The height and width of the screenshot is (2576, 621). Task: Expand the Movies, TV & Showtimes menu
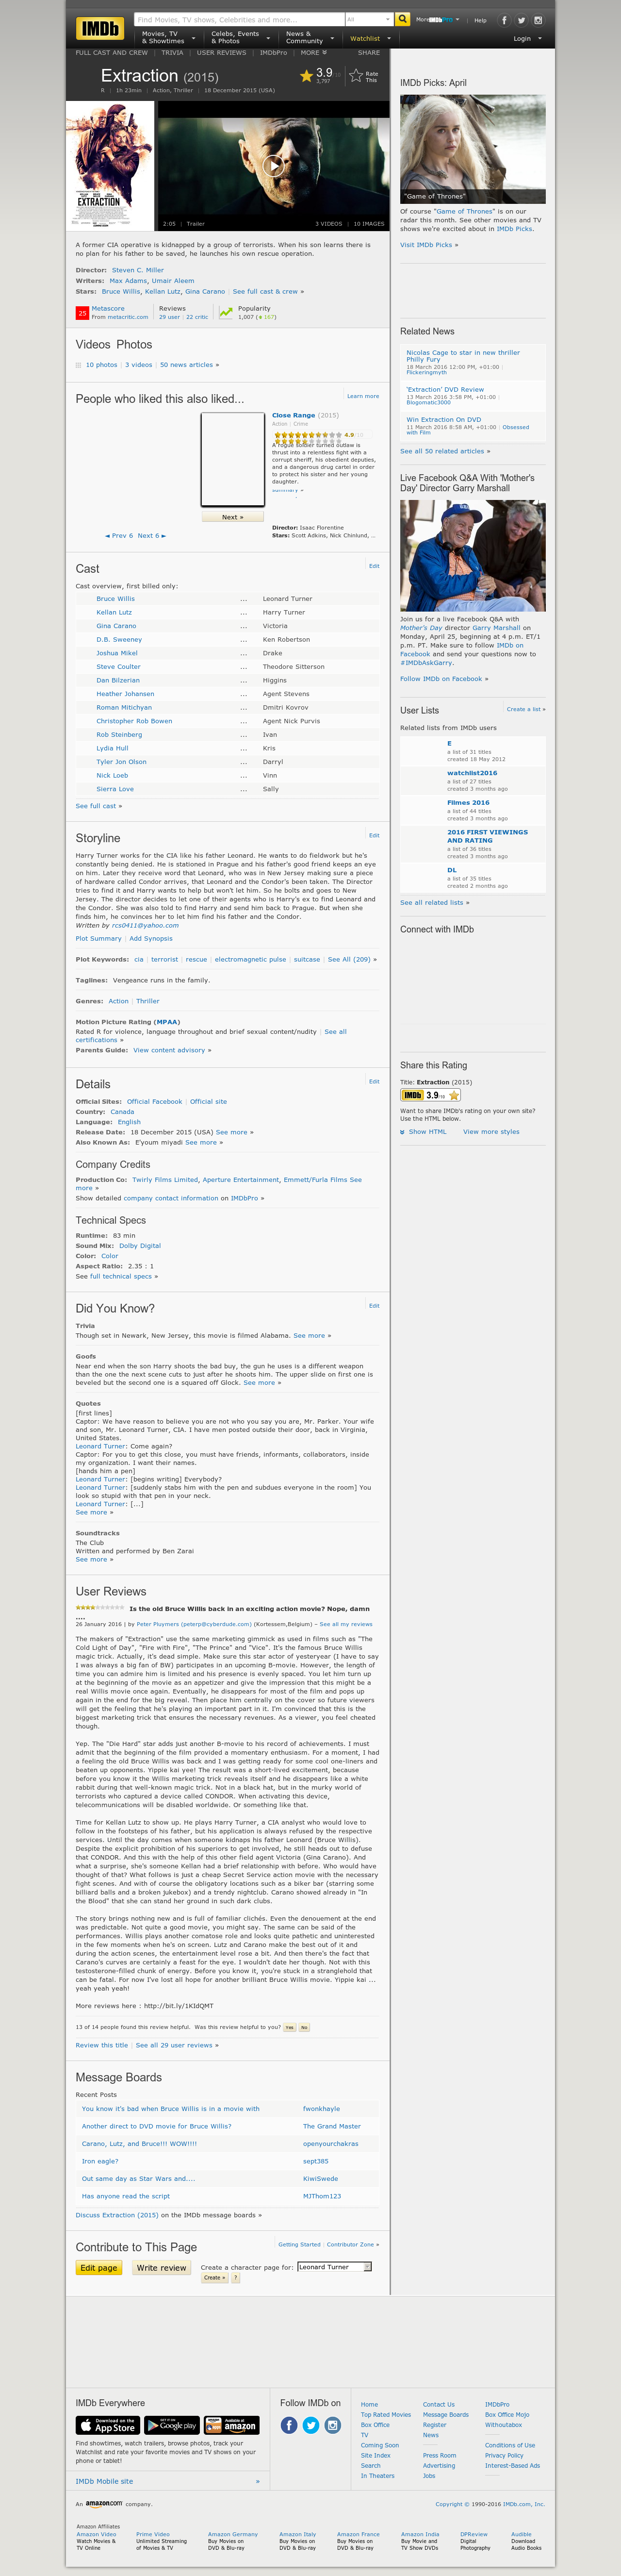click(x=168, y=38)
